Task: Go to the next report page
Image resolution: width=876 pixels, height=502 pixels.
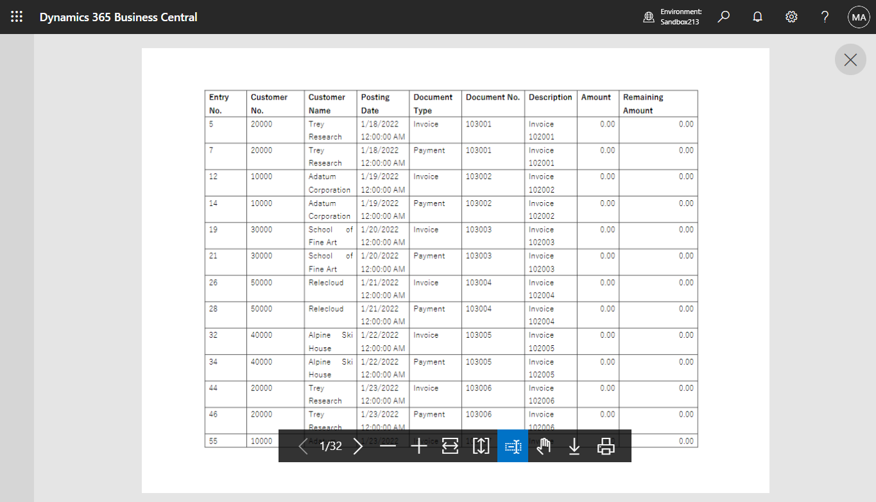Action: click(x=358, y=446)
